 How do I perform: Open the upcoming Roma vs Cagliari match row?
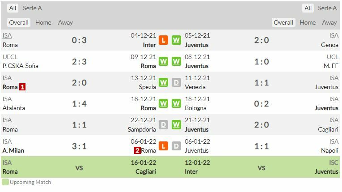click(80, 167)
